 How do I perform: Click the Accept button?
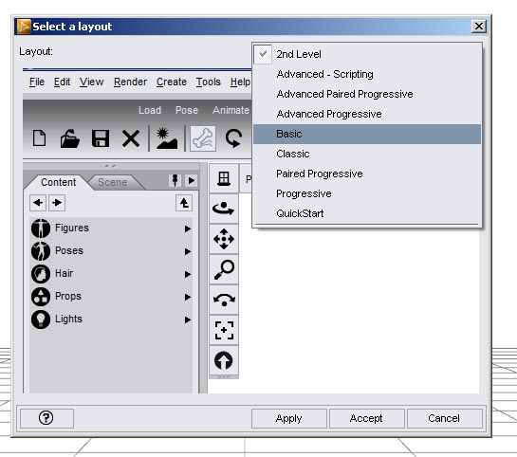[x=367, y=418]
